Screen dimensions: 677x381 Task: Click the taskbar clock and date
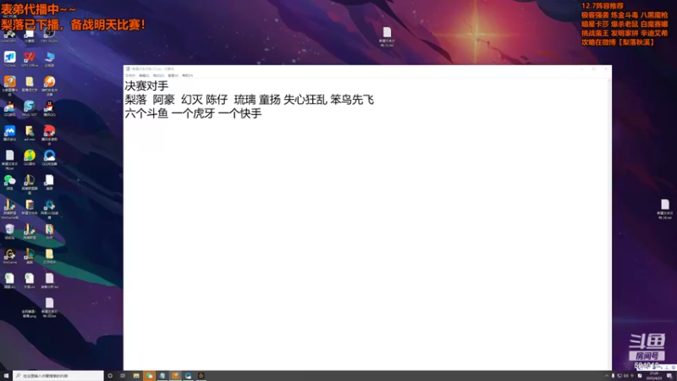coord(654,376)
